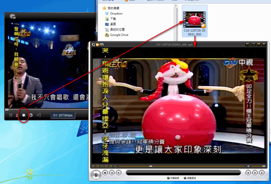Open the Downloads folder in Favorites
271x184 pixels.
pos(113,19)
